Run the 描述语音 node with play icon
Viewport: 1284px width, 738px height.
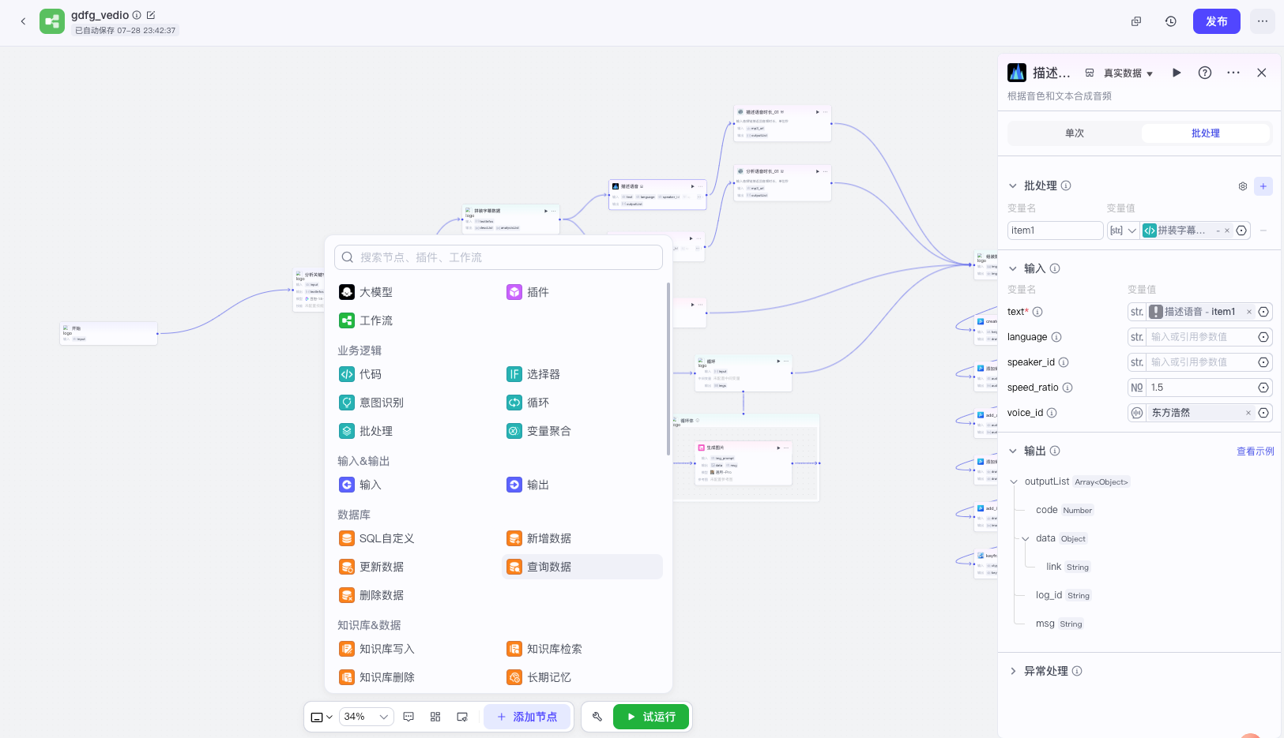click(1177, 73)
